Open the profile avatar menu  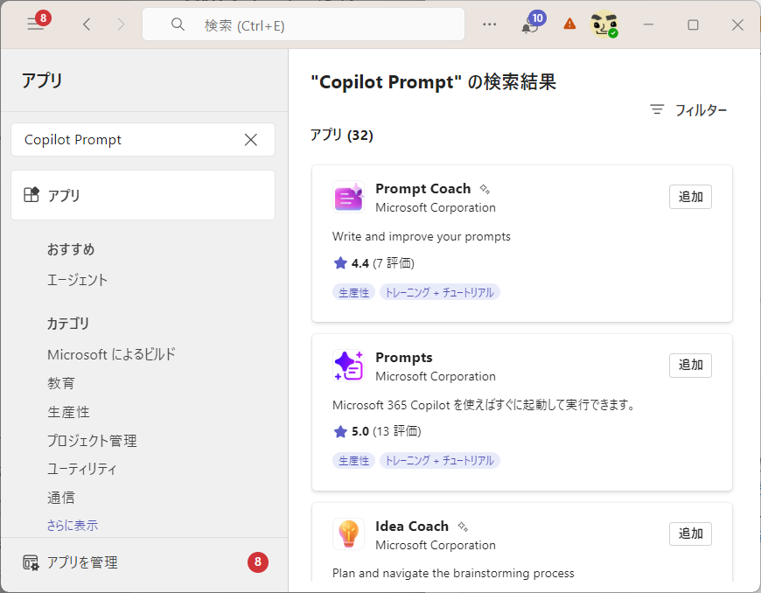(x=604, y=24)
